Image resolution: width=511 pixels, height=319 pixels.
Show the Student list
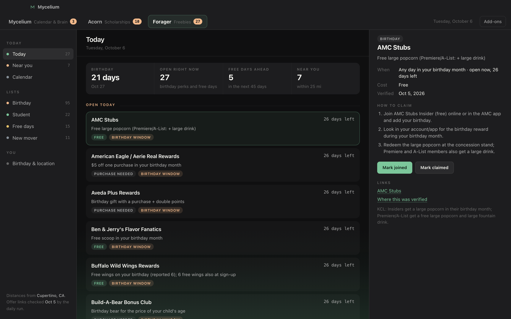(x=38, y=115)
